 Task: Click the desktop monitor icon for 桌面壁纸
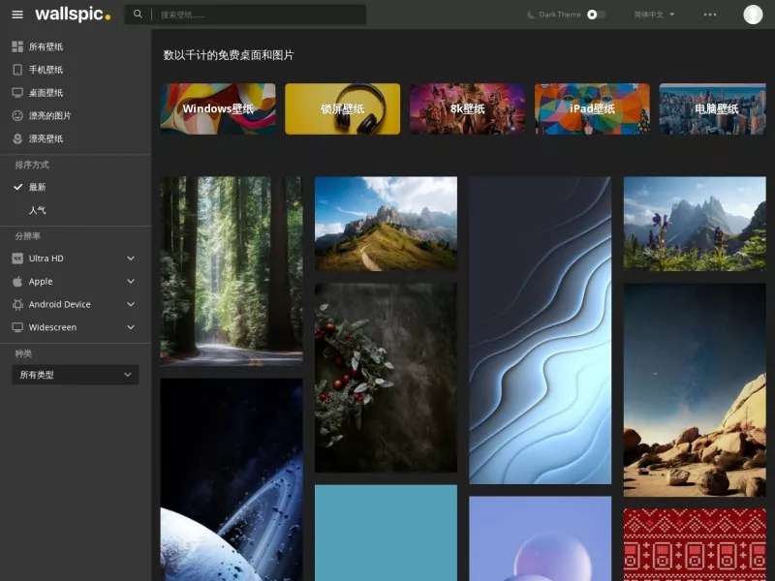pos(17,92)
